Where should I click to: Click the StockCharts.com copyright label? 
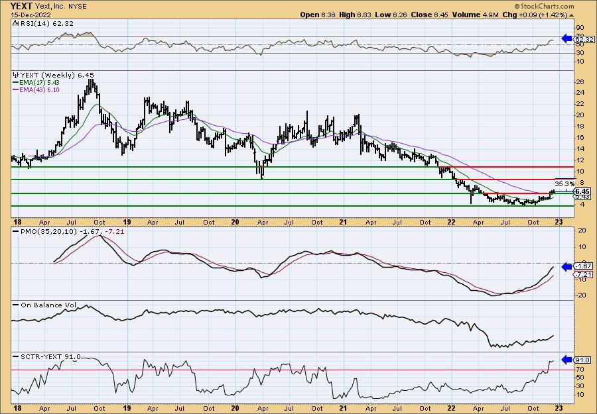click(544, 6)
